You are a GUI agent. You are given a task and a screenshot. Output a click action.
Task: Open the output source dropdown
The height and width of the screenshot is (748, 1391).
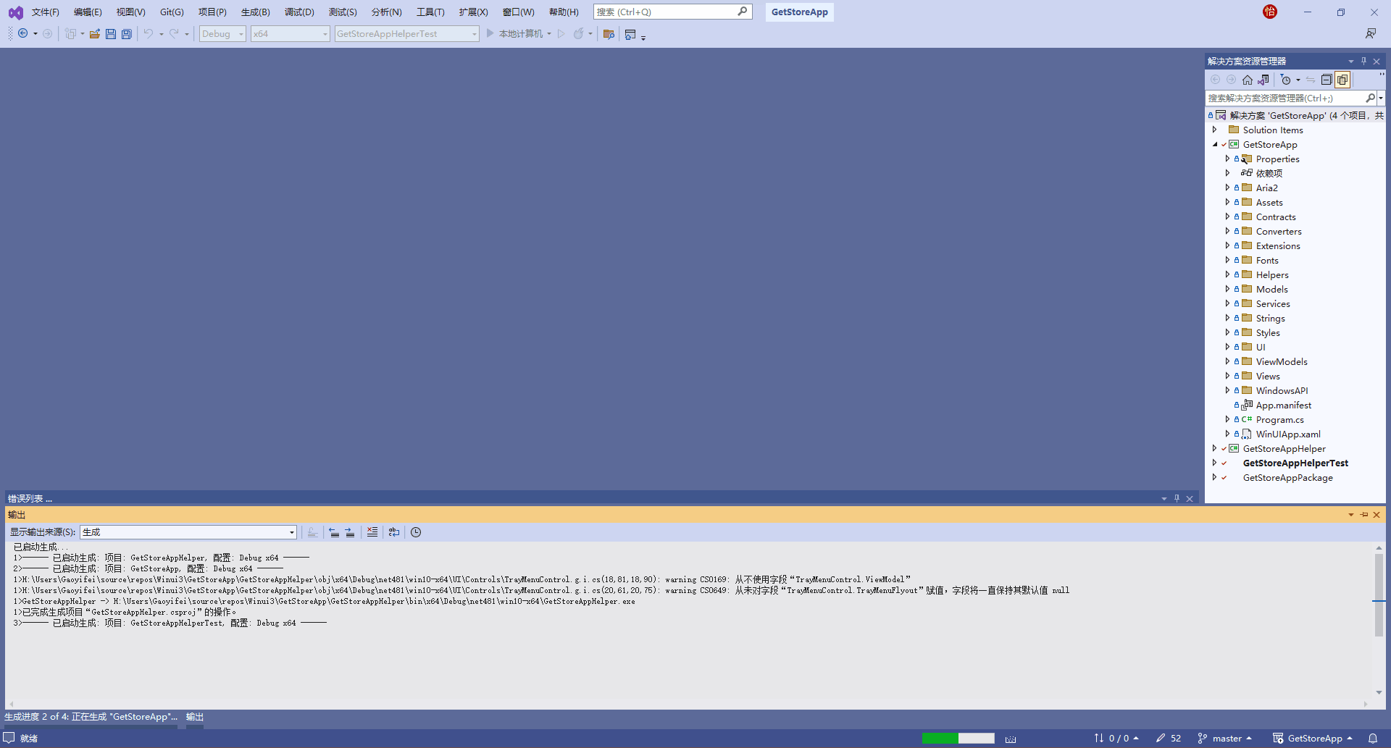(x=188, y=532)
